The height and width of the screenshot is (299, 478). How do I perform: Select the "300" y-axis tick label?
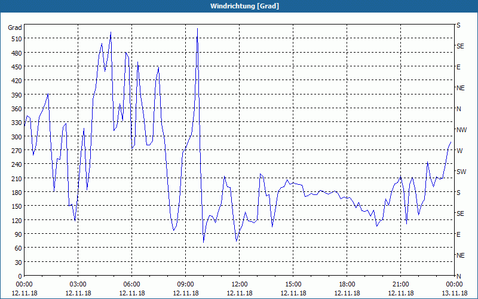[17, 137]
